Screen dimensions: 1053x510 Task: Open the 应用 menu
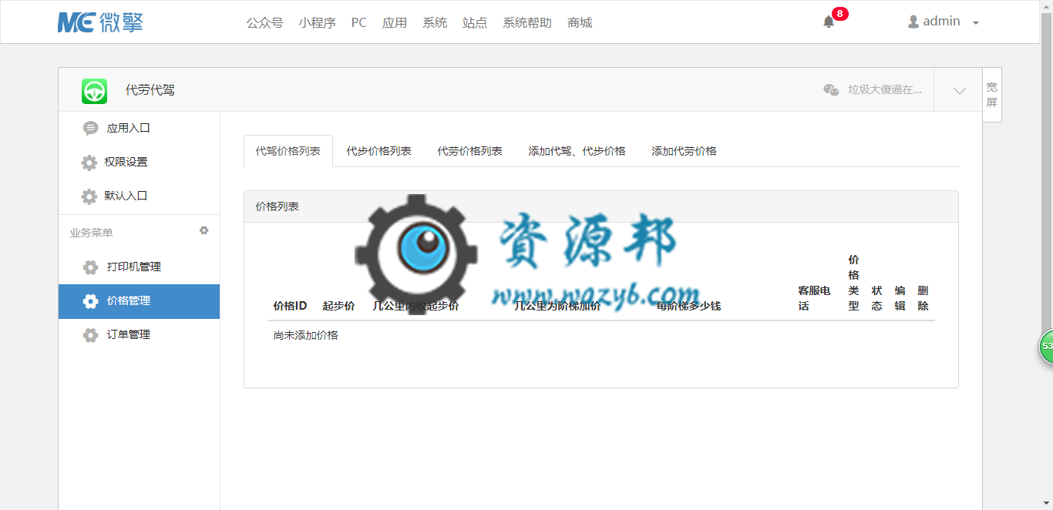[x=394, y=22]
